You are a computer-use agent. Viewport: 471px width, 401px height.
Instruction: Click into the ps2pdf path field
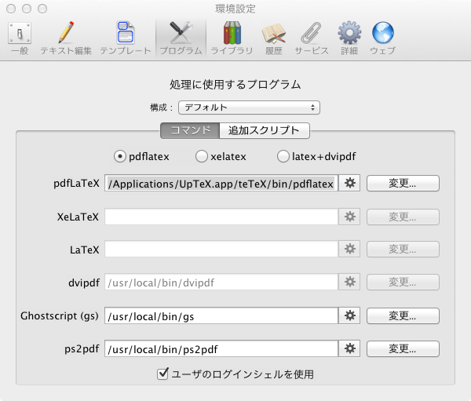point(220,348)
